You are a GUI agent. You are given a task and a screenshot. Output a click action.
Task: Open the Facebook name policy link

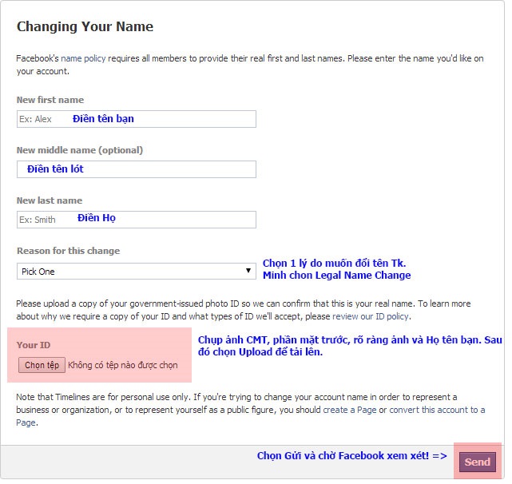84,59
